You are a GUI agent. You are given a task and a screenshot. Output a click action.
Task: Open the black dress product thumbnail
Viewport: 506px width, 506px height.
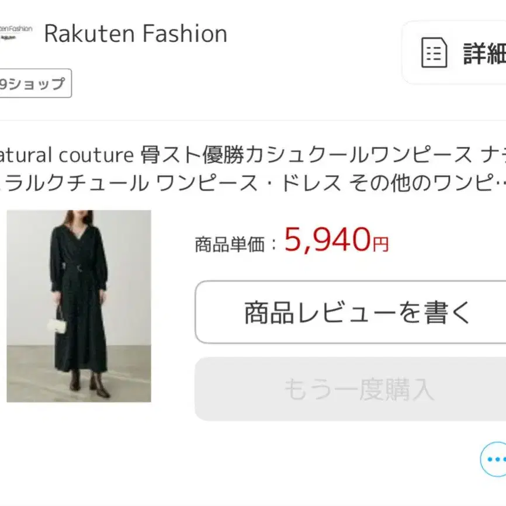click(x=79, y=306)
